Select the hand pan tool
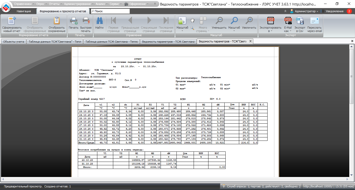 coord(192,20)
